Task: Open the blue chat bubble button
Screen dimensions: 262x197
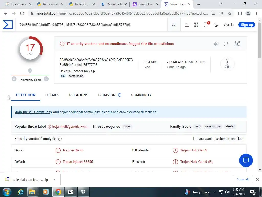Action: [x=246, y=160]
